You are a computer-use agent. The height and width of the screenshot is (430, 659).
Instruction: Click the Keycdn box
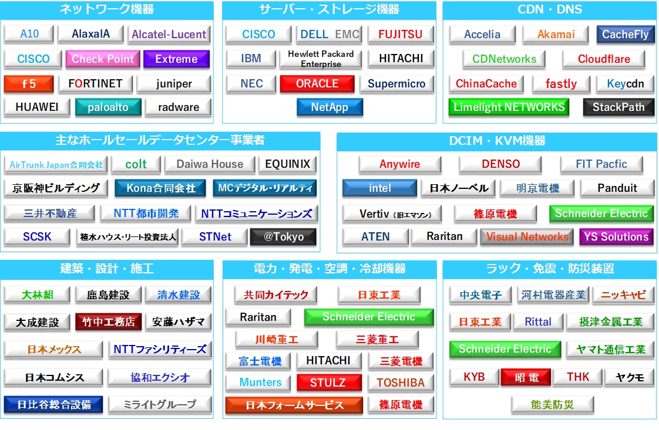[626, 84]
